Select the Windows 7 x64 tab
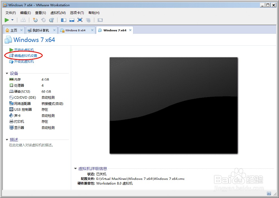The width and height of the screenshot is (279, 198). 115,30
